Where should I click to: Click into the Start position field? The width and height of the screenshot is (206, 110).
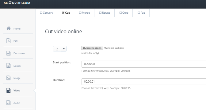pos(144,64)
